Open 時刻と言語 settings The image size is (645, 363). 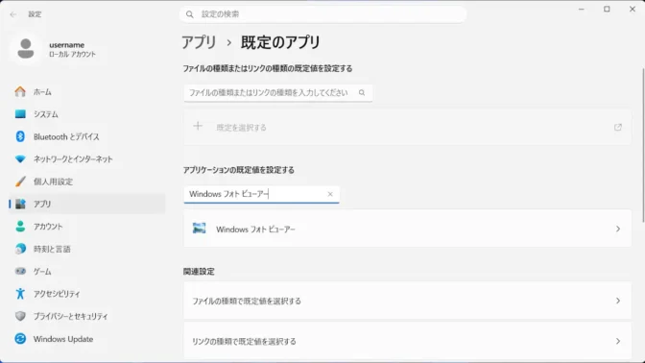[x=86, y=249]
